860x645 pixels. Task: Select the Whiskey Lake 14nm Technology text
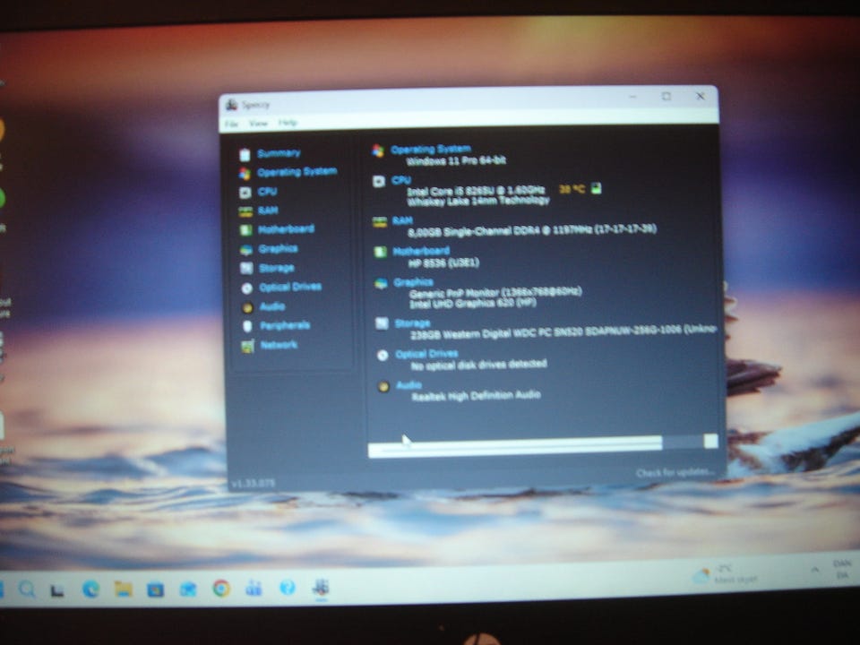click(478, 201)
